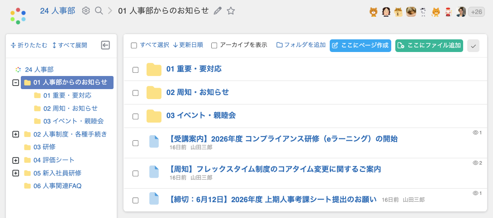Select checkbox of 【周知】フレックスタイム制度 page
The height and width of the screenshot is (218, 493).
pos(136,173)
